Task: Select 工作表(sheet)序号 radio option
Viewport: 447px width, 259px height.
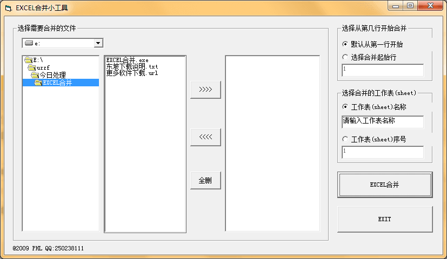Action: coord(374,139)
